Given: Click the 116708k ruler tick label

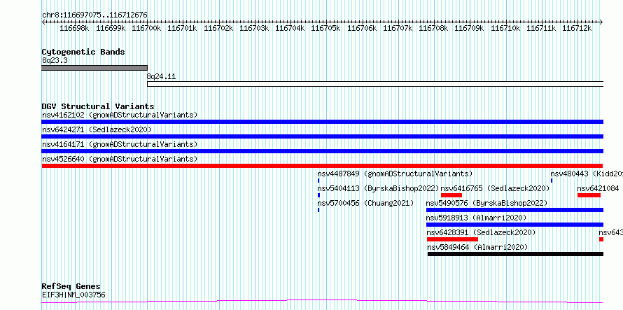Looking at the screenshot, I should pyautogui.click(x=433, y=28).
